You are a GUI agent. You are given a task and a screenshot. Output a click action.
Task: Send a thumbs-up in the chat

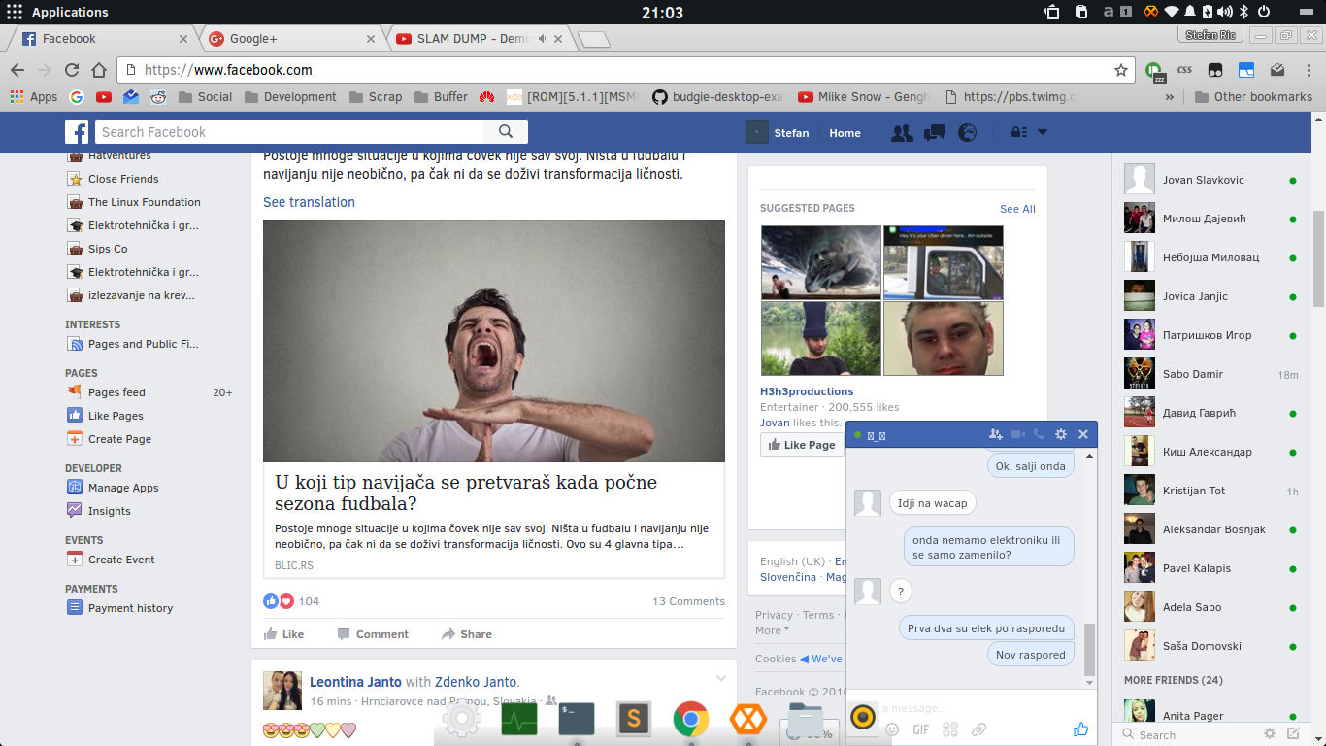[1080, 729]
